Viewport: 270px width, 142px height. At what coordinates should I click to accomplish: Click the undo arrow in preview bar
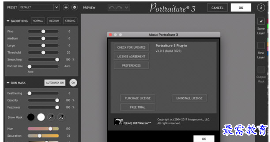tap(112, 8)
